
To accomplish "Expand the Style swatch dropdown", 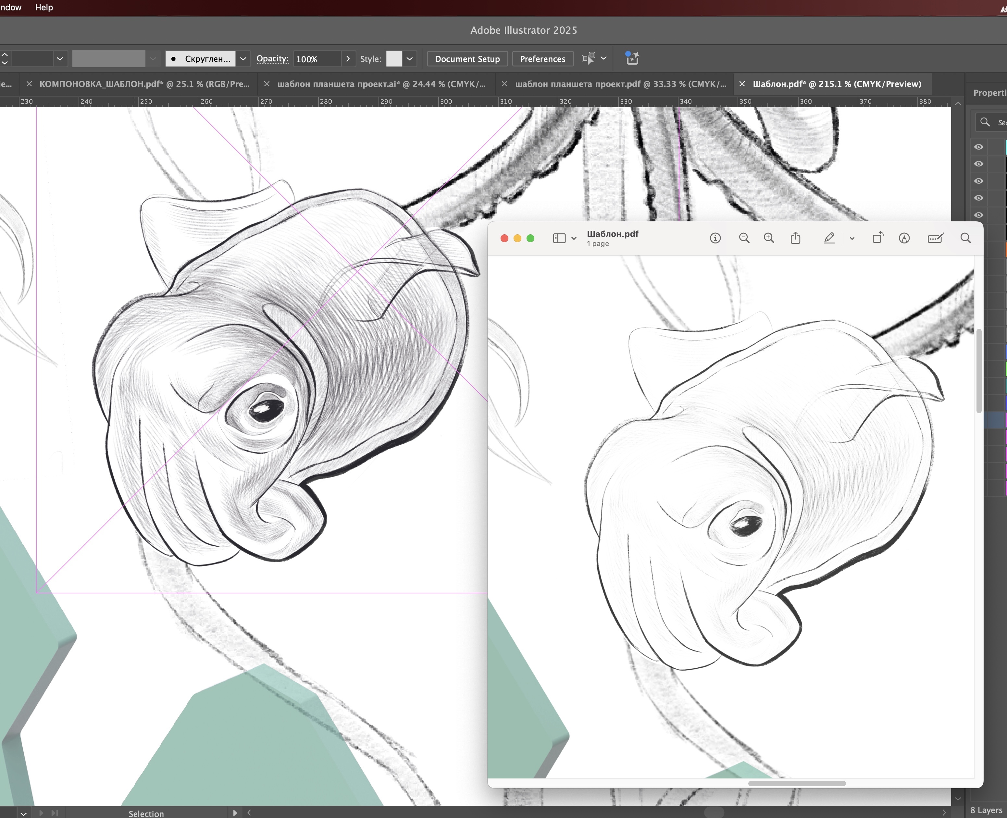I will tap(409, 58).
